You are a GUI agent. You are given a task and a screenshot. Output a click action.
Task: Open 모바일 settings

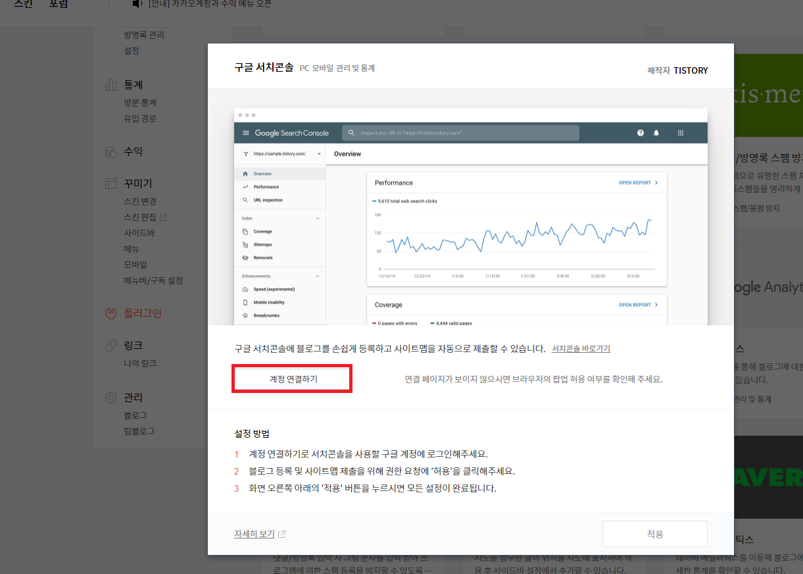(x=135, y=265)
